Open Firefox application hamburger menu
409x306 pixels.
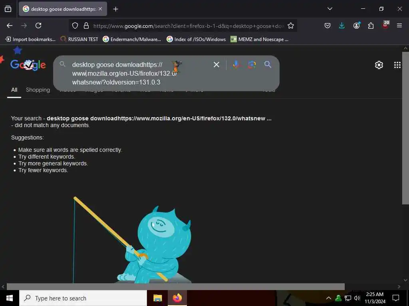399,25
